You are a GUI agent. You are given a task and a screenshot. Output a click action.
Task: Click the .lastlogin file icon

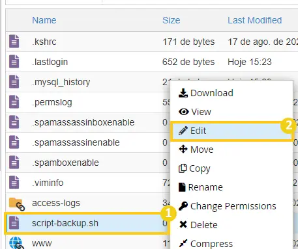pos(14,61)
